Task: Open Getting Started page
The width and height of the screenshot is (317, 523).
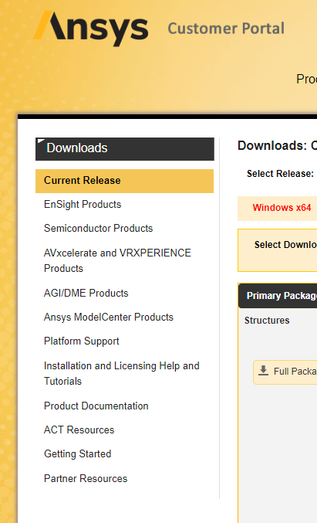Action: pyautogui.click(x=78, y=453)
